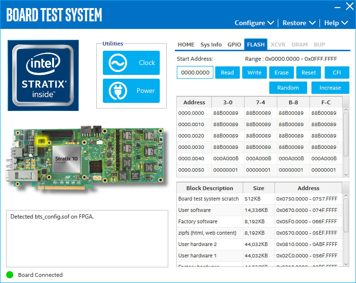Click the Stratix 10 chip on board image

pyautogui.click(x=66, y=159)
